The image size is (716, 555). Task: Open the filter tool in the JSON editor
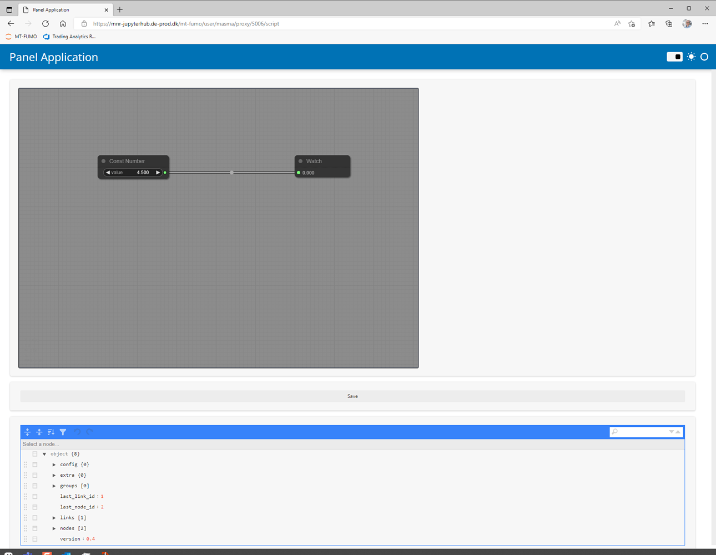(x=63, y=432)
